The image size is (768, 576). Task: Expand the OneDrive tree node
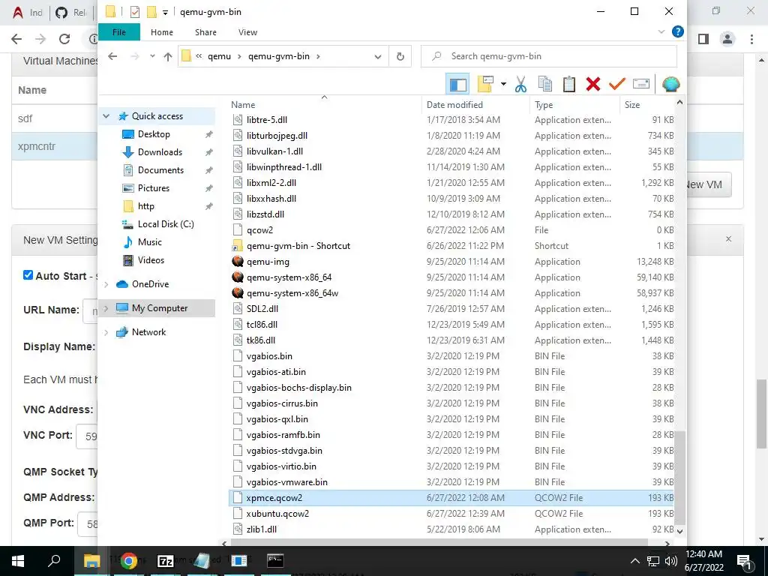click(x=106, y=284)
